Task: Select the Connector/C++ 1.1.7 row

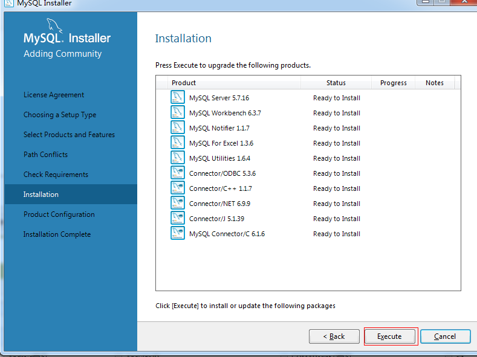Action: pyautogui.click(x=308, y=188)
